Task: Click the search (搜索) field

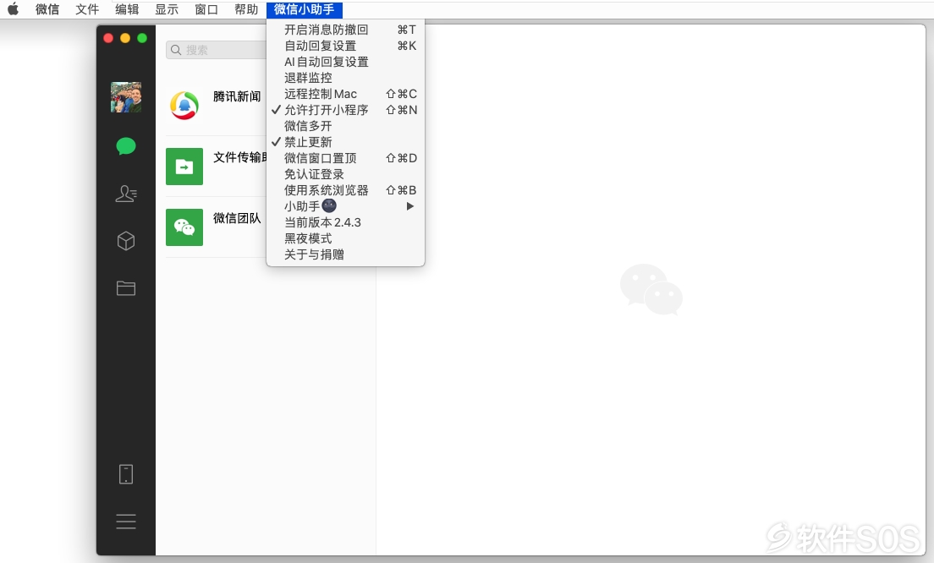Action: pos(217,50)
